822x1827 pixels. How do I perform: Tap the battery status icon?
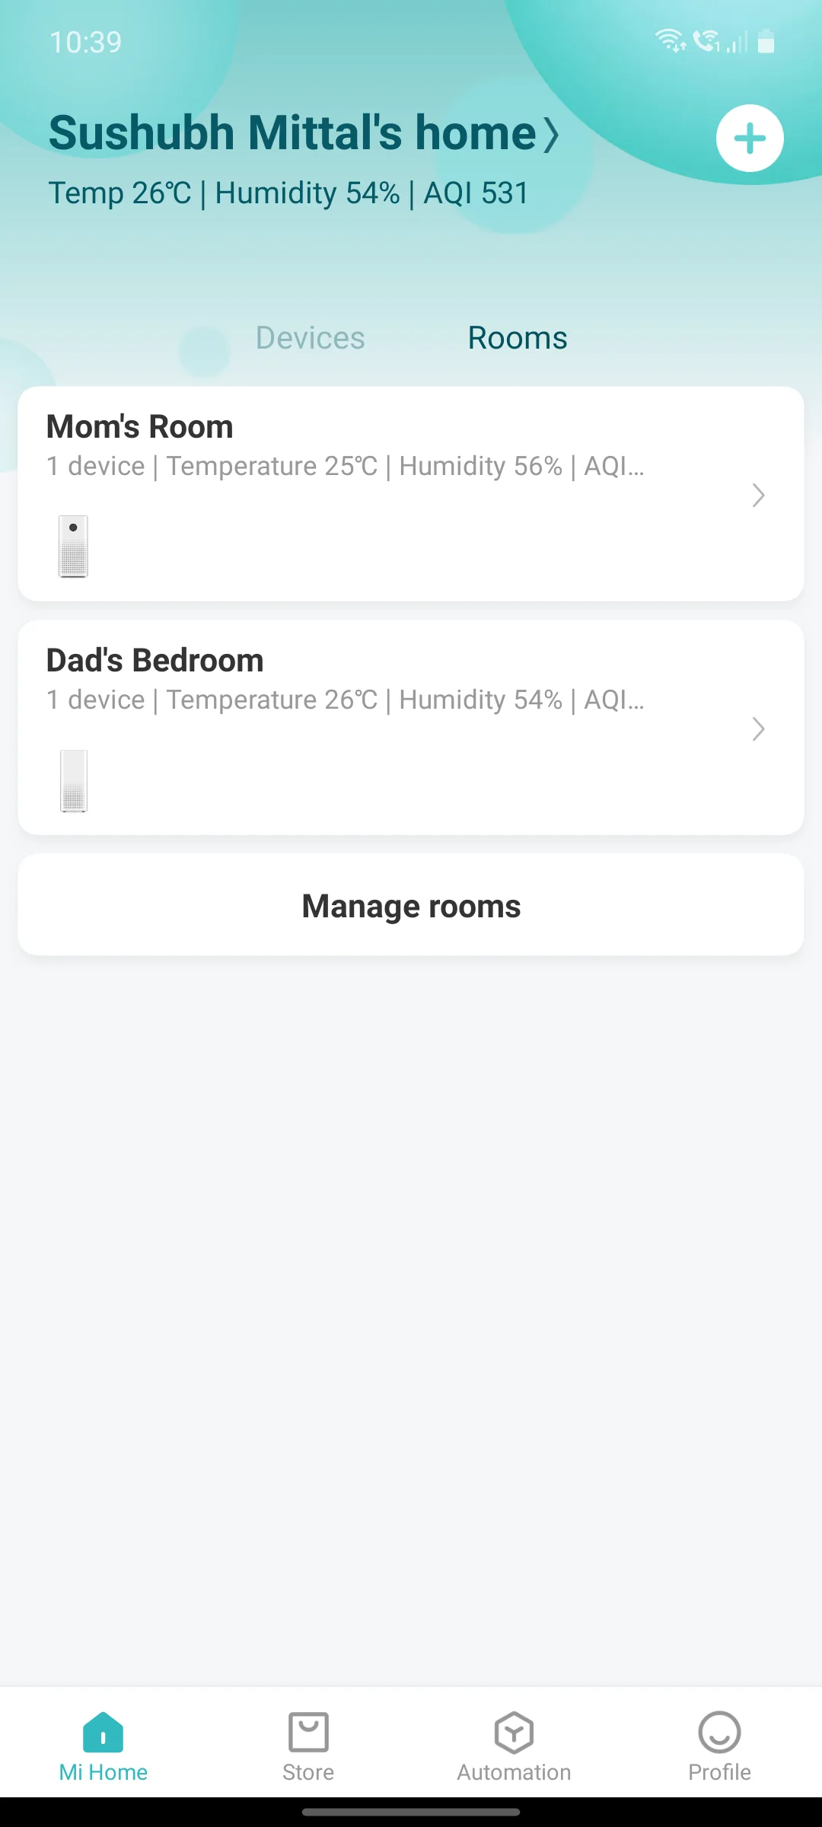click(x=766, y=41)
